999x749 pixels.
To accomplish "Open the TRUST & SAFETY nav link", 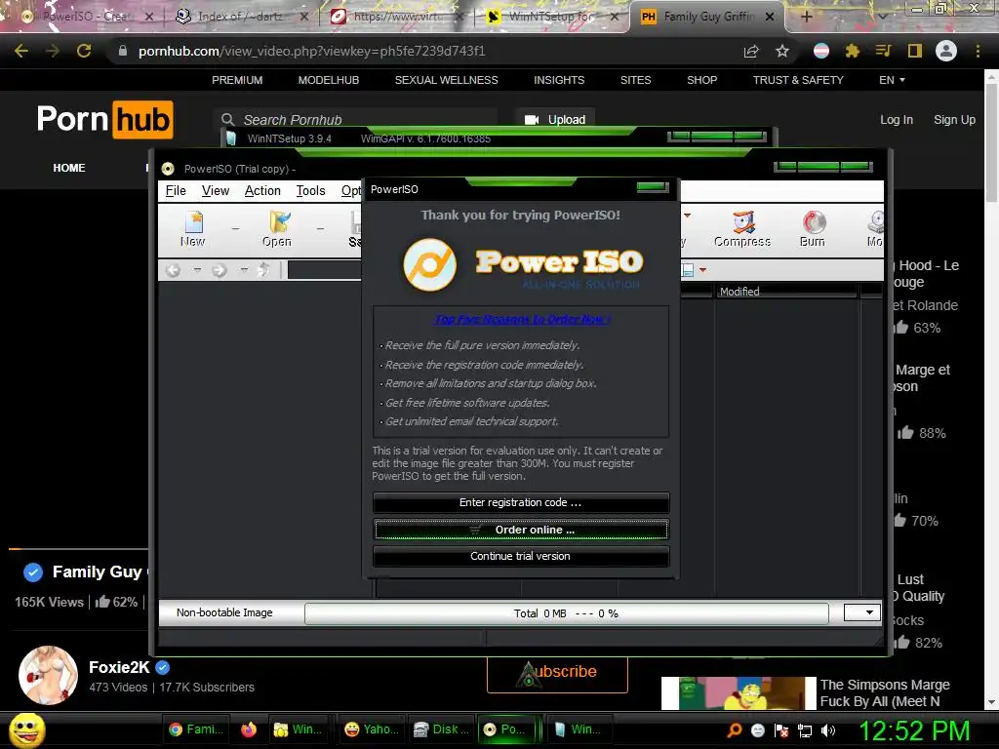I will click(x=798, y=80).
